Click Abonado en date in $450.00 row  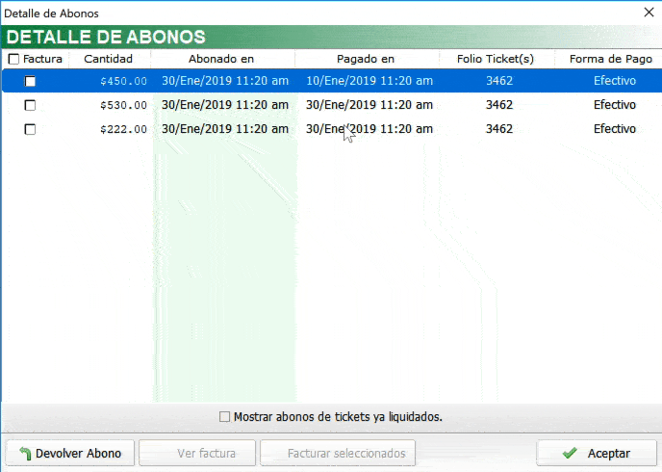[x=225, y=81]
